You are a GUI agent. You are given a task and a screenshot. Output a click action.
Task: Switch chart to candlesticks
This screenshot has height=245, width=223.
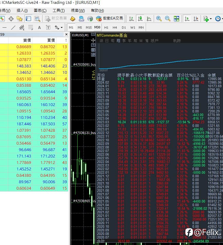tap(140, 19)
